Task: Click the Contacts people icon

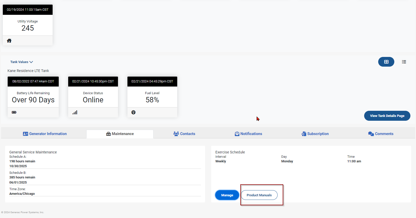Action: pos(176,134)
